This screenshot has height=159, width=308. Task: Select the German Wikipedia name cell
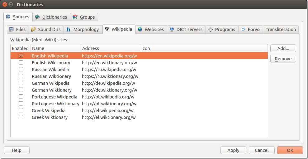coord(55,83)
